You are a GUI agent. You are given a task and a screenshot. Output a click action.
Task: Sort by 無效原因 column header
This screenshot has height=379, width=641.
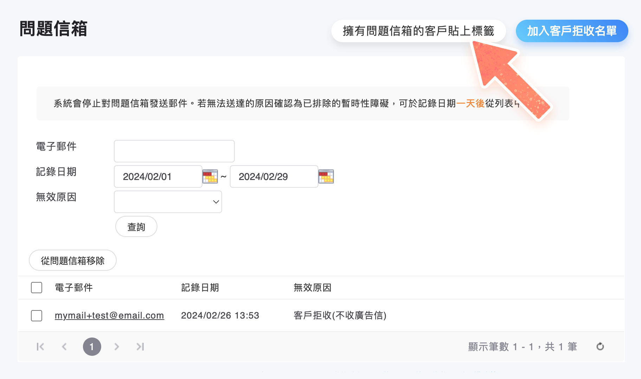coord(312,288)
